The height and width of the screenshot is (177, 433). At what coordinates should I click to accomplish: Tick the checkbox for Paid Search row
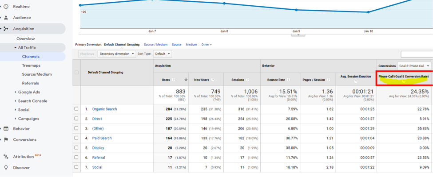pos(76,138)
